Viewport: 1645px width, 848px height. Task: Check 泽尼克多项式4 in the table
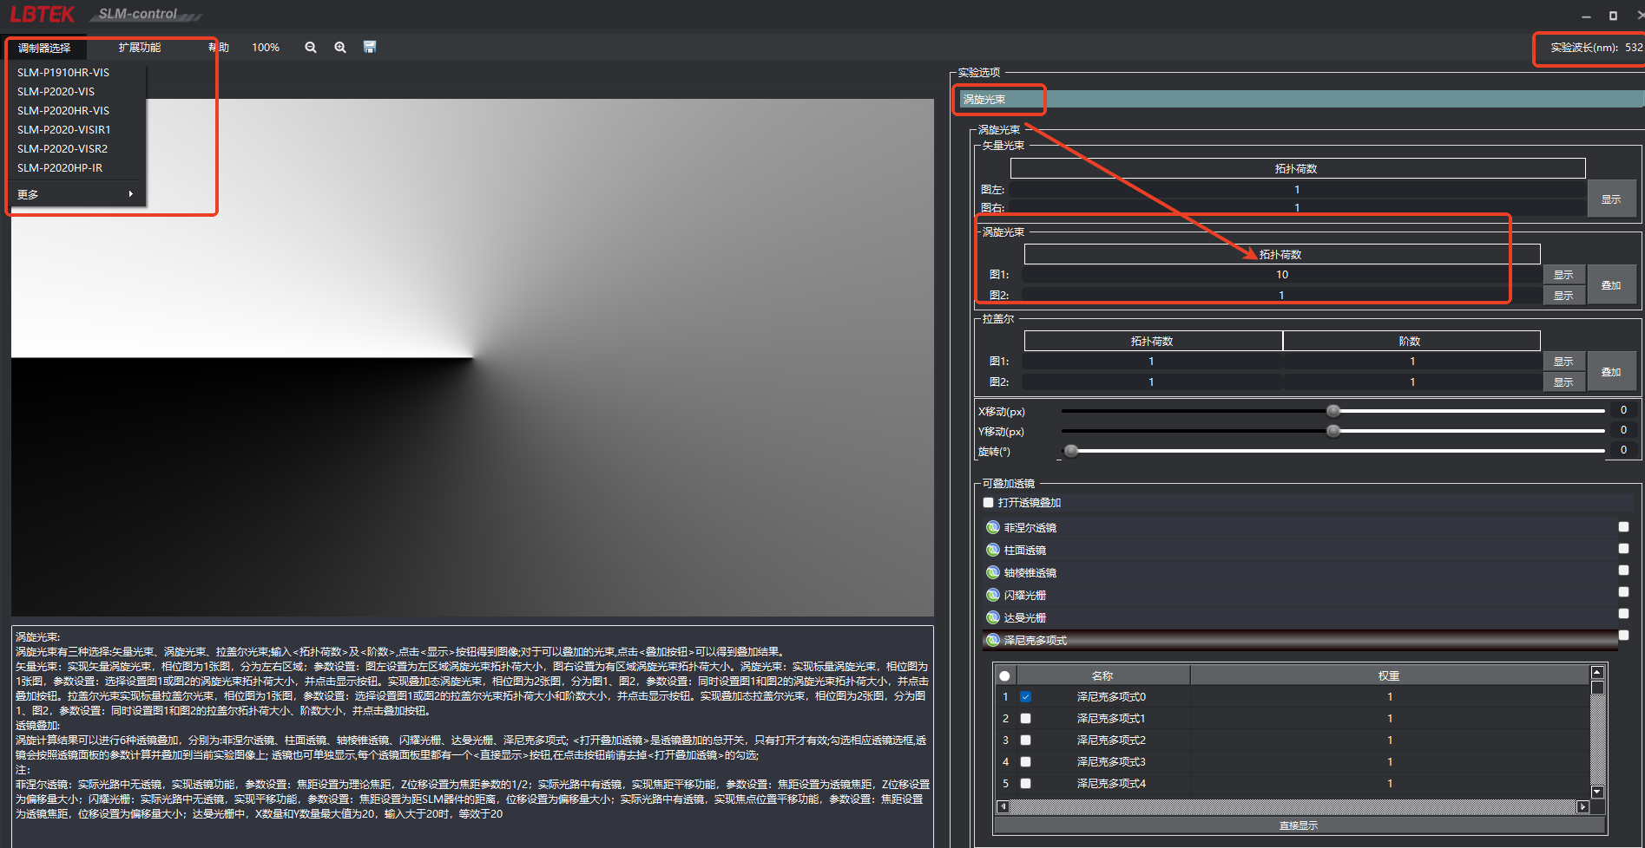[x=1025, y=784]
